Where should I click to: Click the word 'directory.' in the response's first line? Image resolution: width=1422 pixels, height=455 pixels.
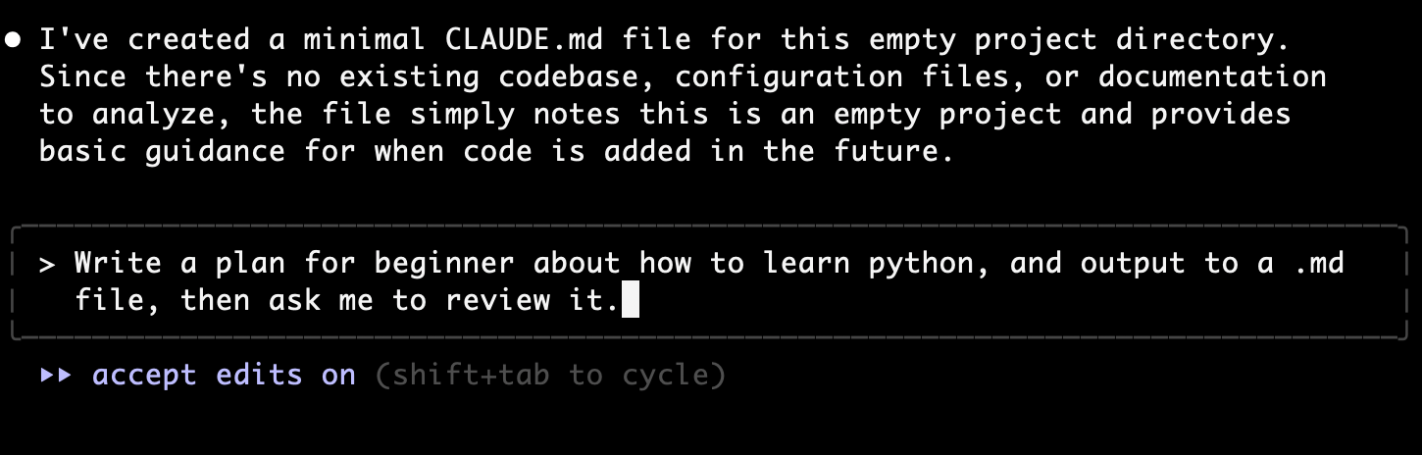[1203, 41]
